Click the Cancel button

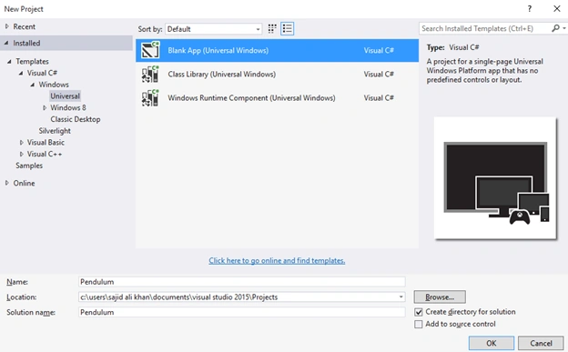541,343
